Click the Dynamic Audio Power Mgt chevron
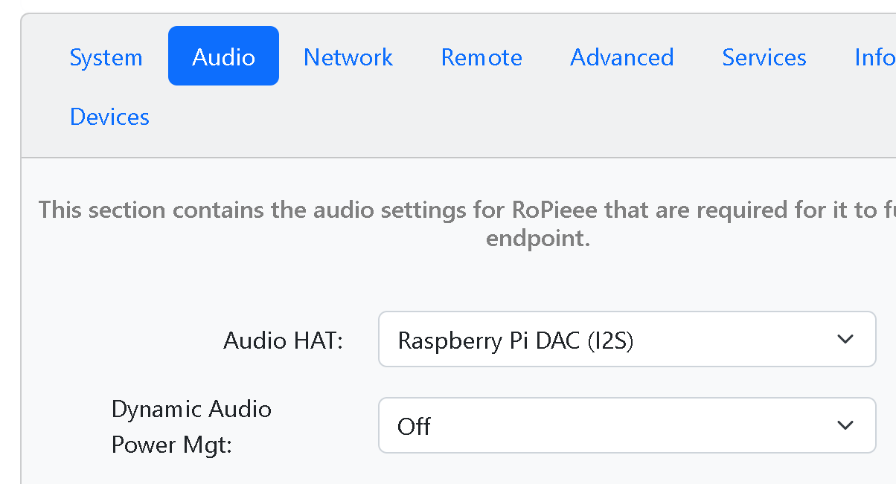The image size is (896, 484). [845, 425]
